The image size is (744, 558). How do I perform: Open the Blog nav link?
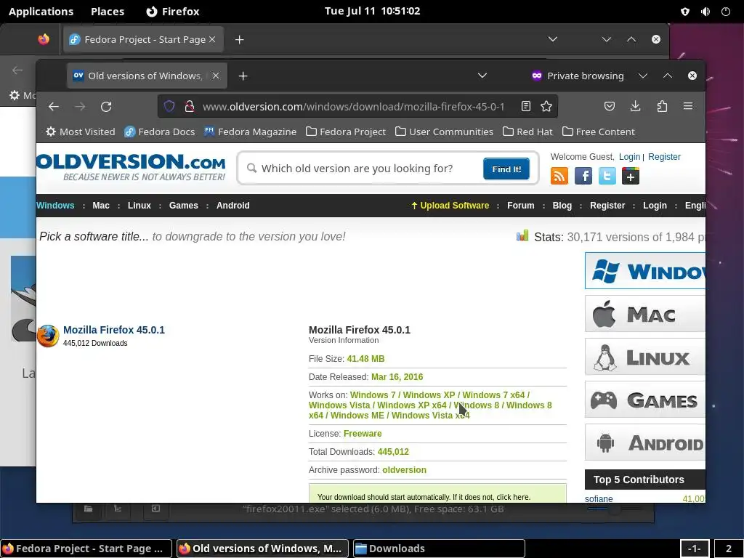(562, 206)
